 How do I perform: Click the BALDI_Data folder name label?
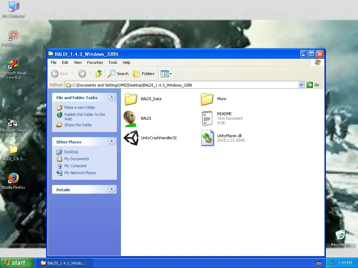[151, 99]
